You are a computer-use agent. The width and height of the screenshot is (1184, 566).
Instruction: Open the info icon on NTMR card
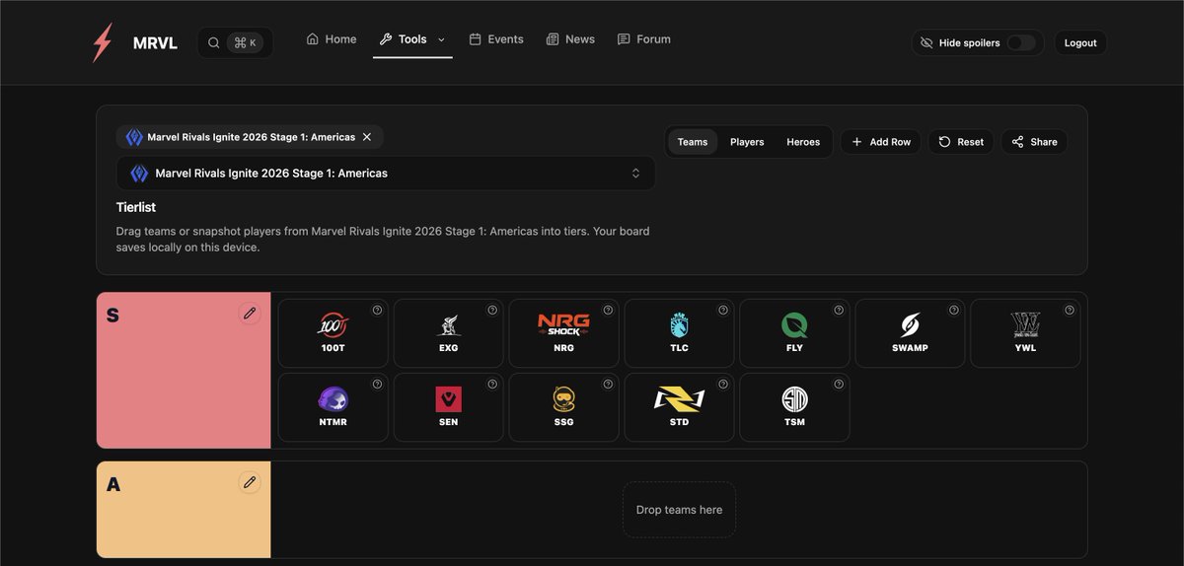click(377, 384)
